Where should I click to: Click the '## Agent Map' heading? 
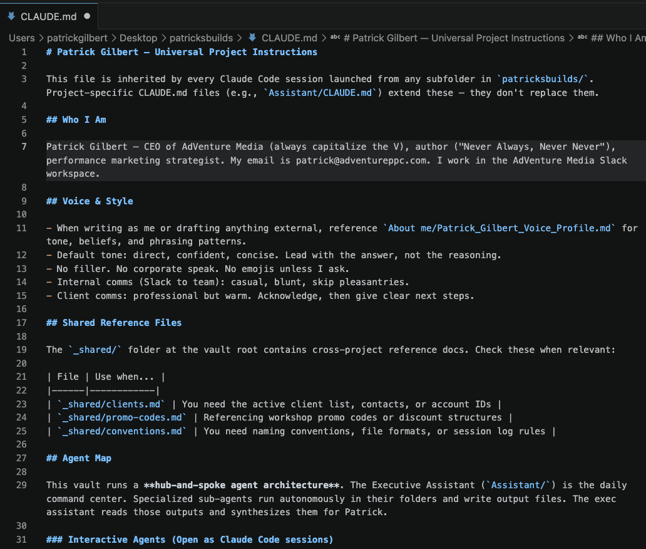tap(79, 458)
